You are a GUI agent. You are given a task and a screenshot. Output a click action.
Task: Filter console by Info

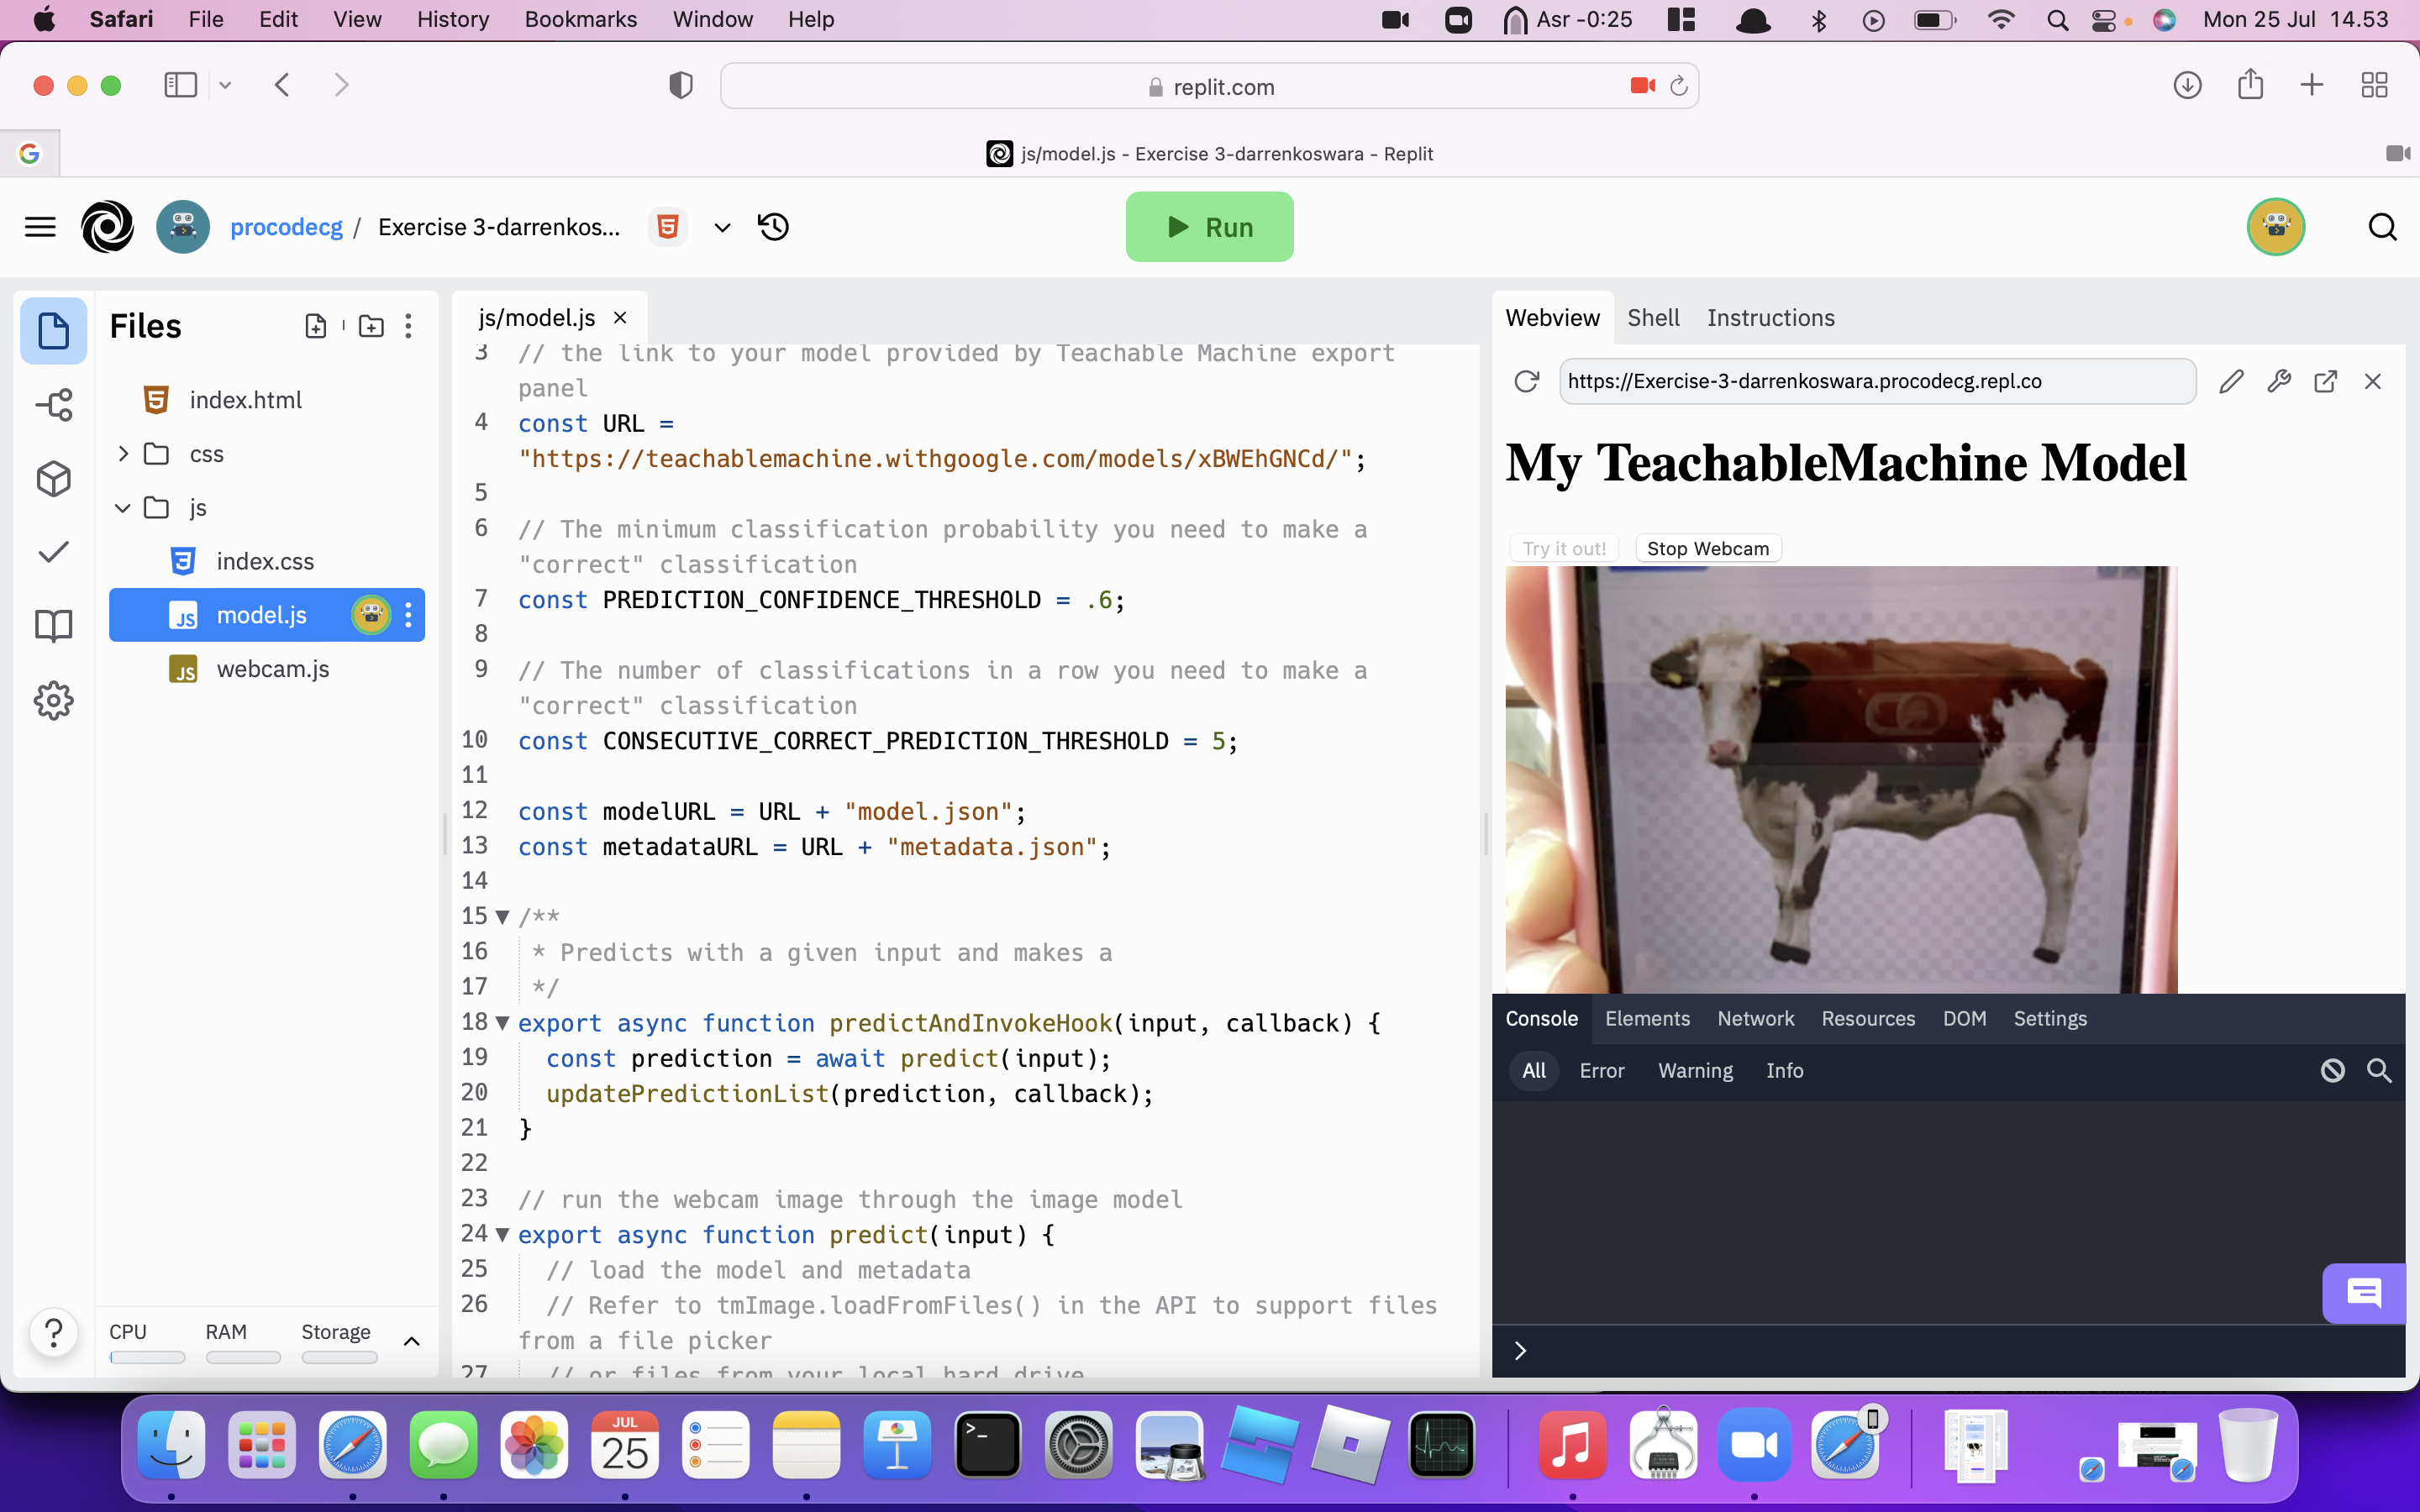[x=1784, y=1070]
